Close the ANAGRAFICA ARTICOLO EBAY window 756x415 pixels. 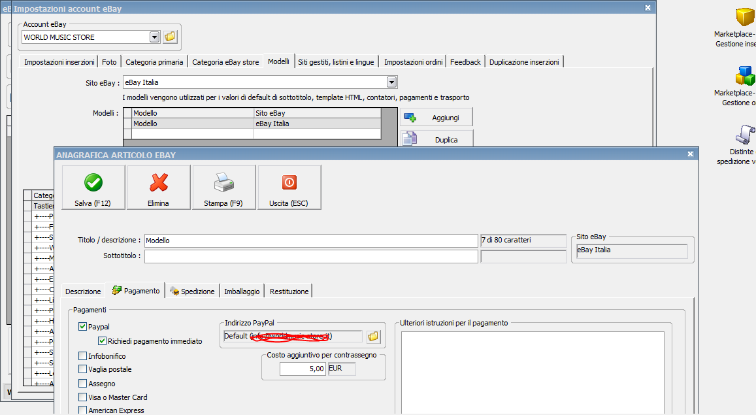(x=691, y=154)
